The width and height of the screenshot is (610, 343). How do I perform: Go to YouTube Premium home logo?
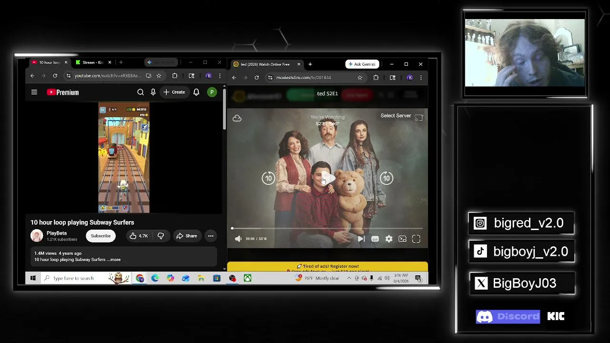click(63, 92)
